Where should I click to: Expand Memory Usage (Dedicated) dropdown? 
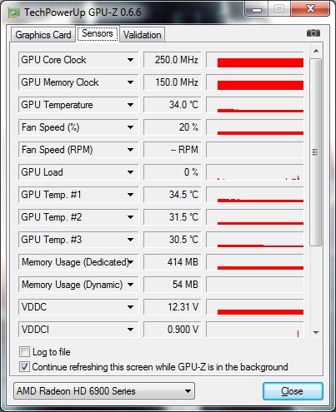point(131,262)
